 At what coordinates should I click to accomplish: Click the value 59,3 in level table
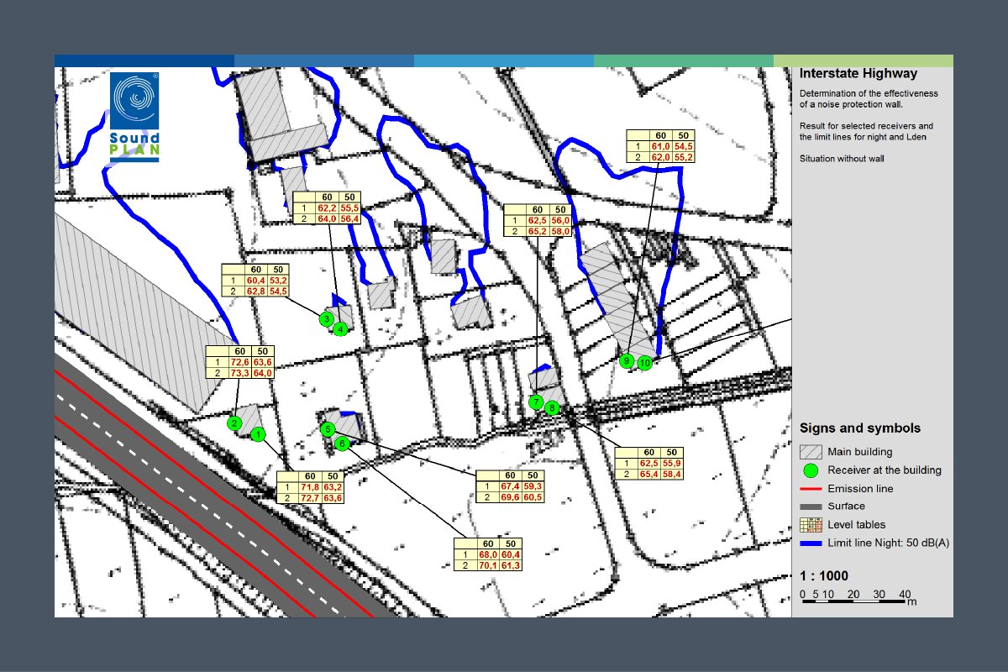pyautogui.click(x=533, y=486)
